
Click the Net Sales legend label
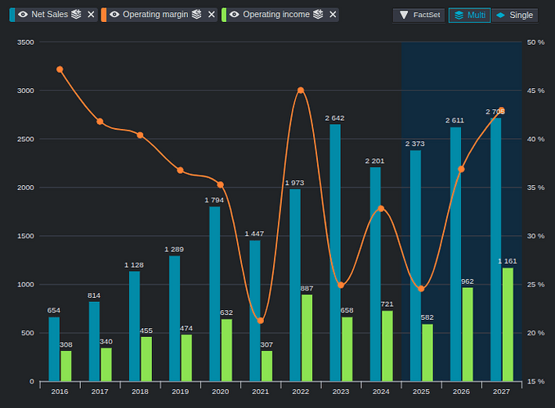(x=50, y=15)
